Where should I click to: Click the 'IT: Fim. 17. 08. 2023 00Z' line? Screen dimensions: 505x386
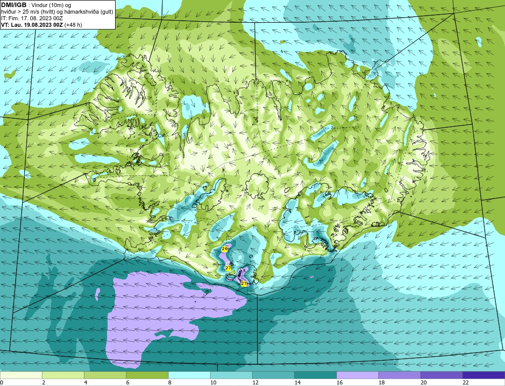pyautogui.click(x=31, y=18)
